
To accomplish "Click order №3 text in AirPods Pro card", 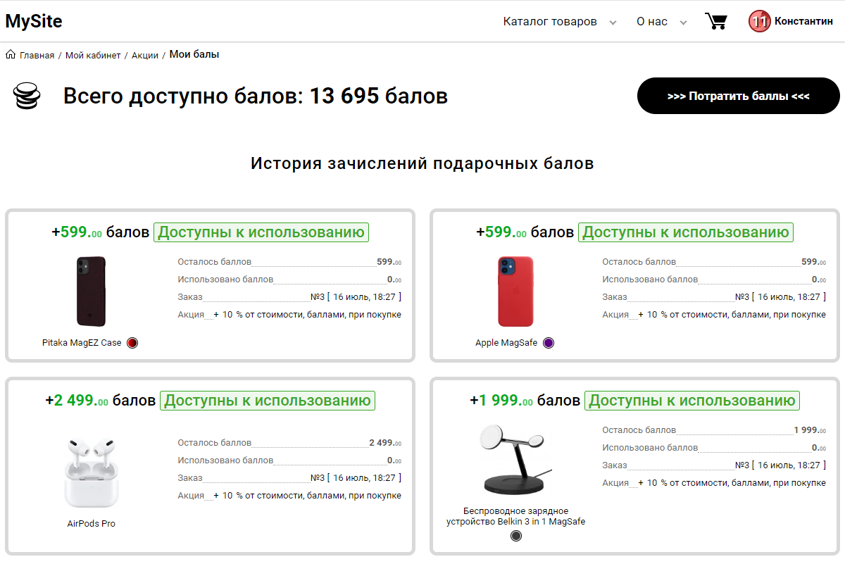I will pos(356,478).
